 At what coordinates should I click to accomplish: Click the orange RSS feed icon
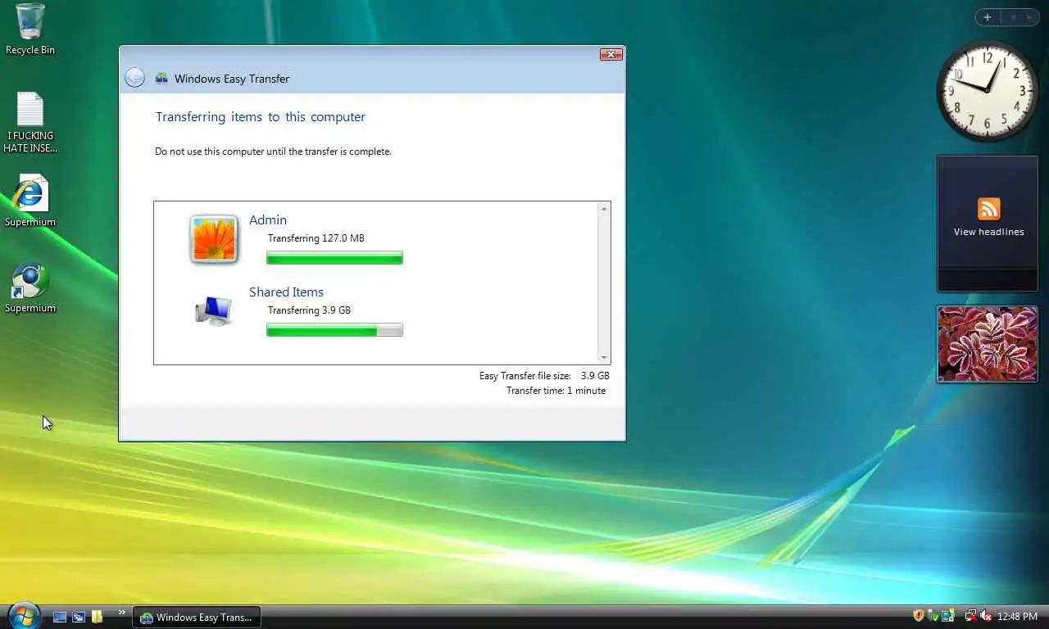988,209
